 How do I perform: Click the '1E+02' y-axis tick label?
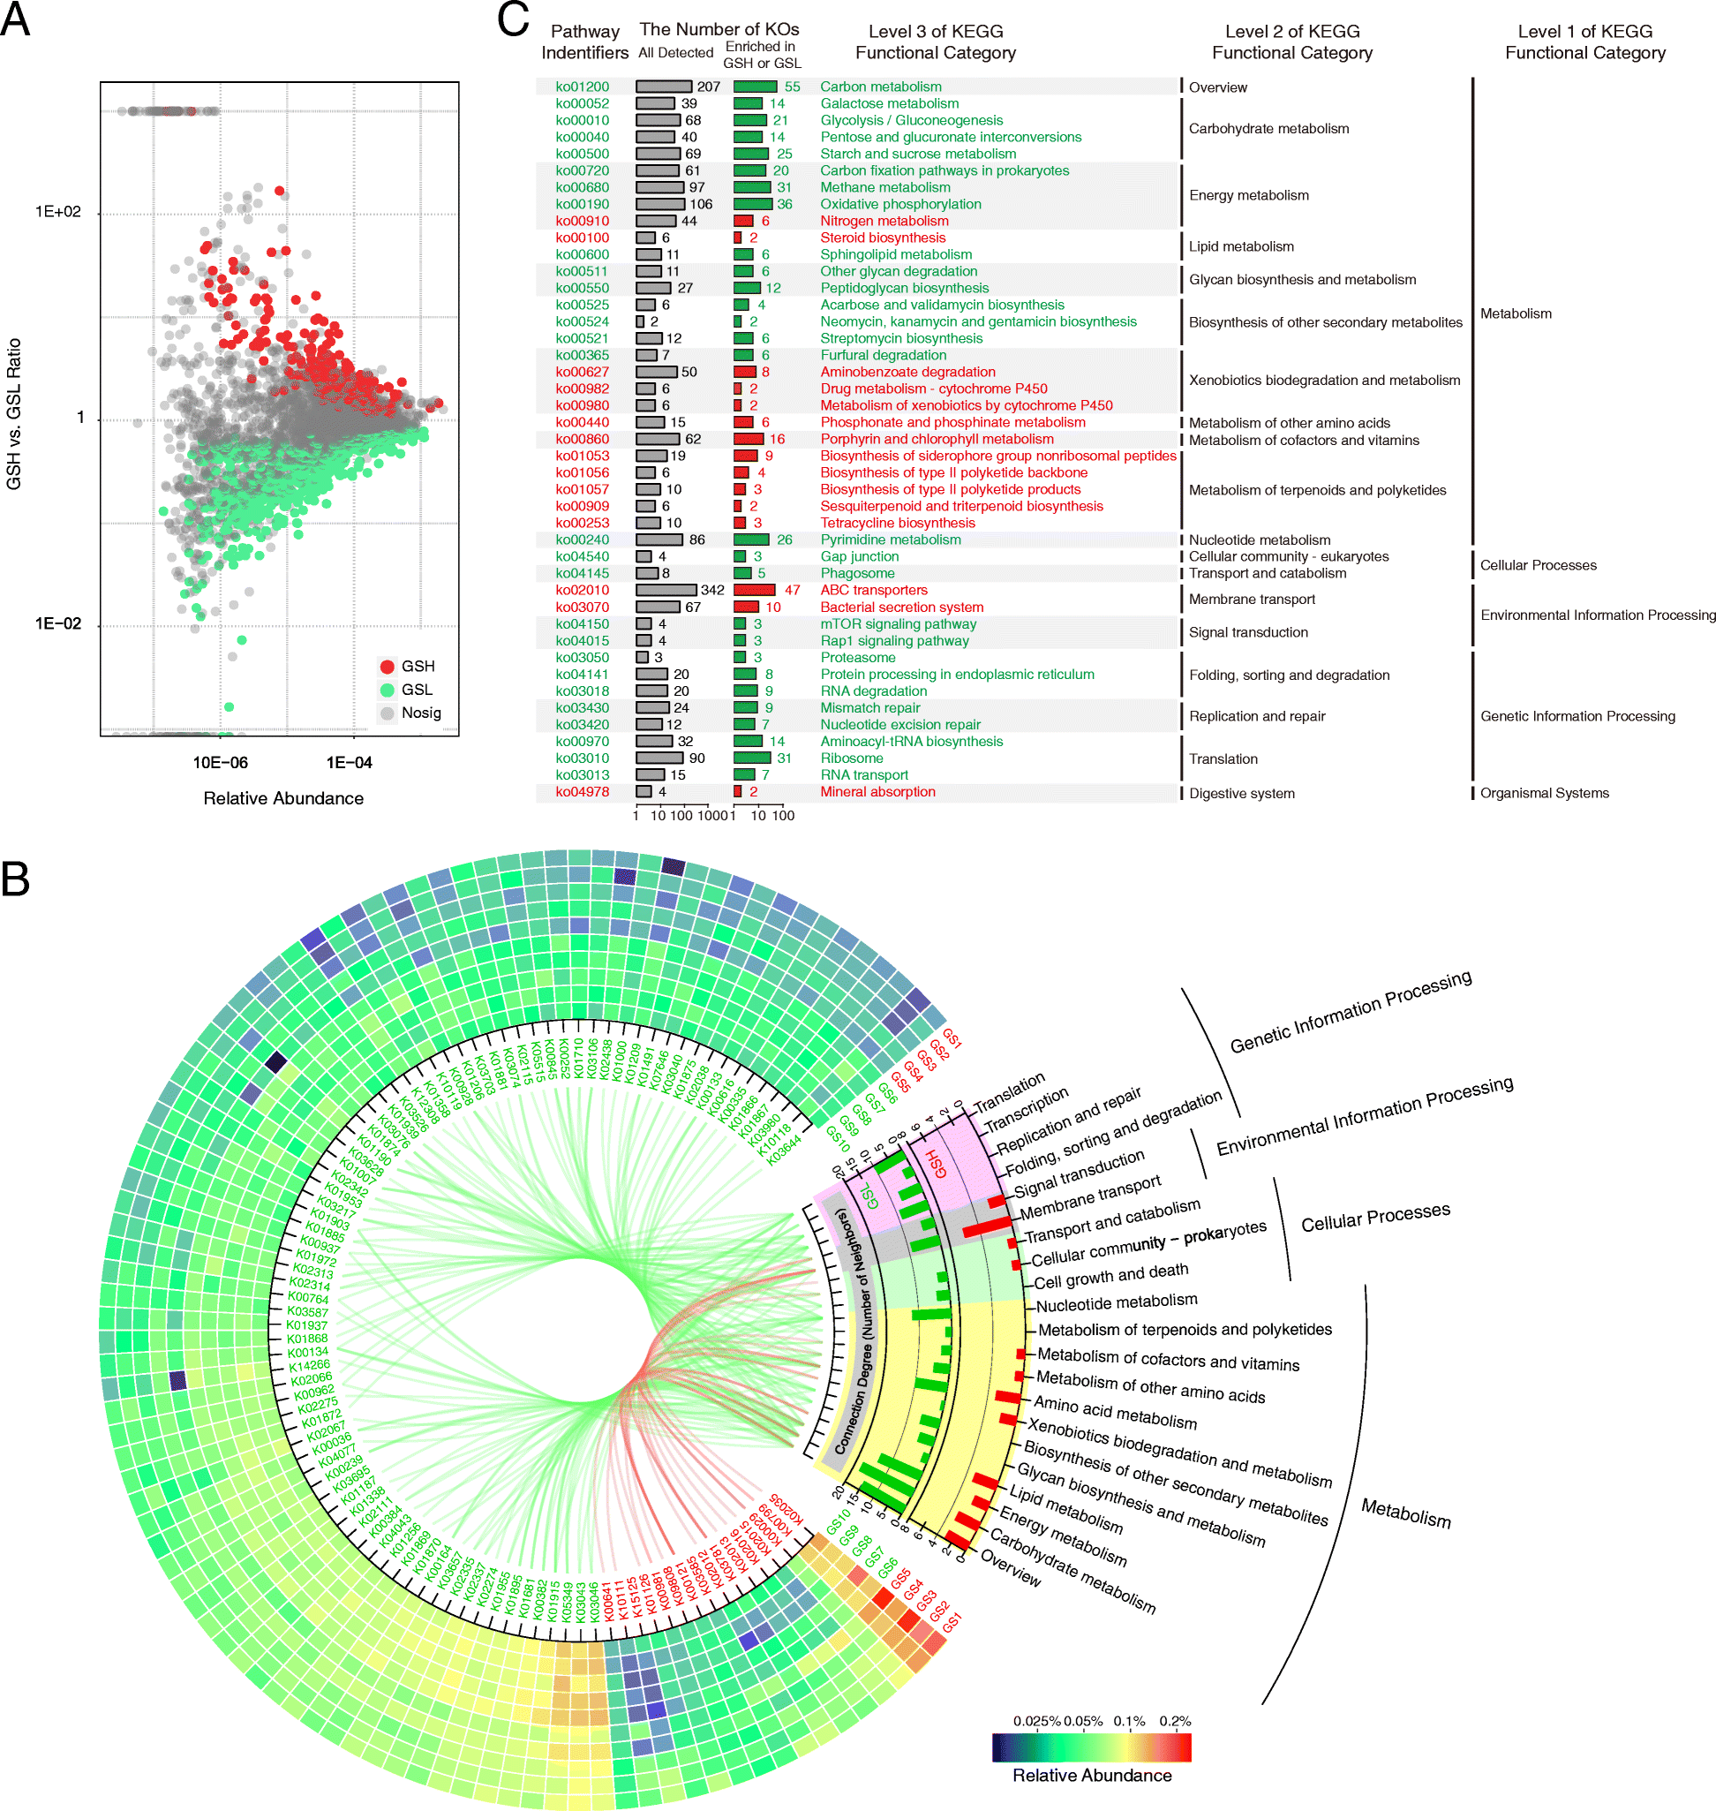[x=57, y=211]
